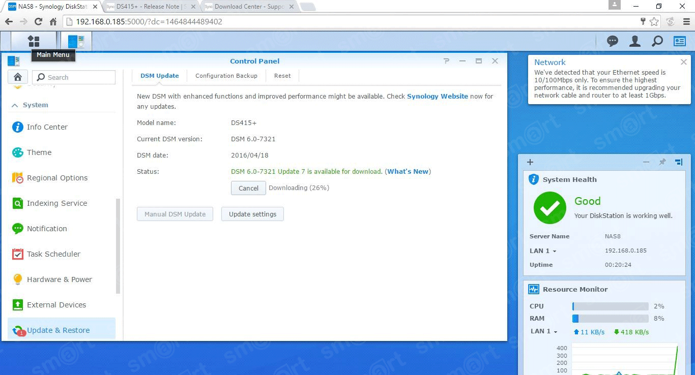Click the DSM 6.0-7321 version value

point(253,139)
